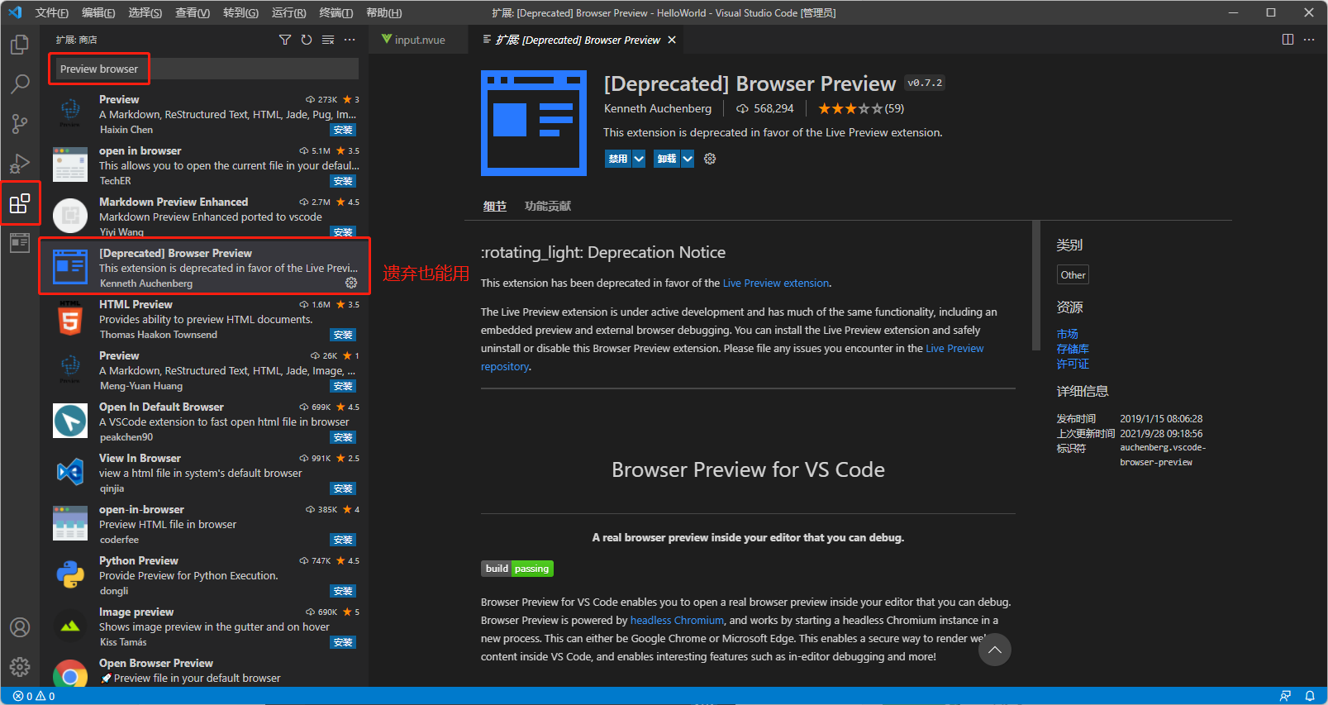The height and width of the screenshot is (705, 1328).
Task: Click the star rating (59)
Action: [x=860, y=108]
